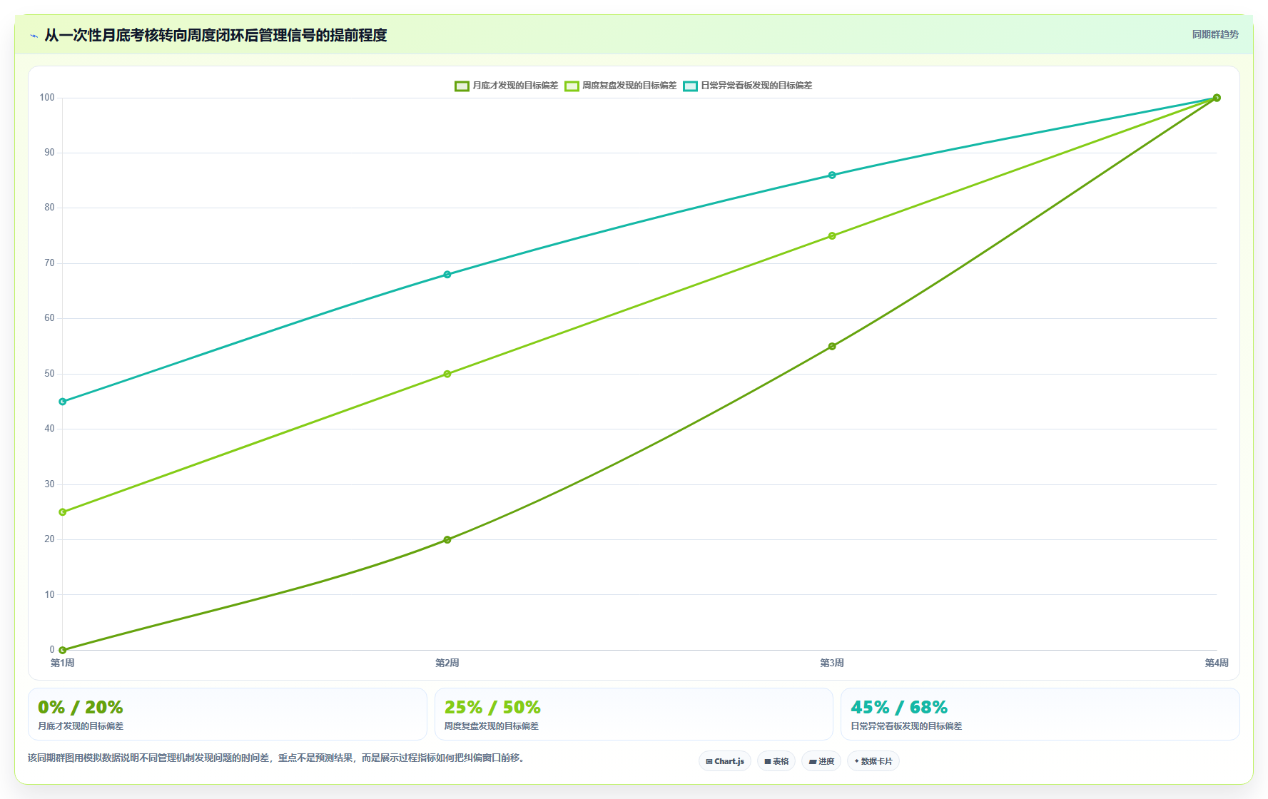
Task: Click the Chart.js tag pill
Action: [725, 761]
